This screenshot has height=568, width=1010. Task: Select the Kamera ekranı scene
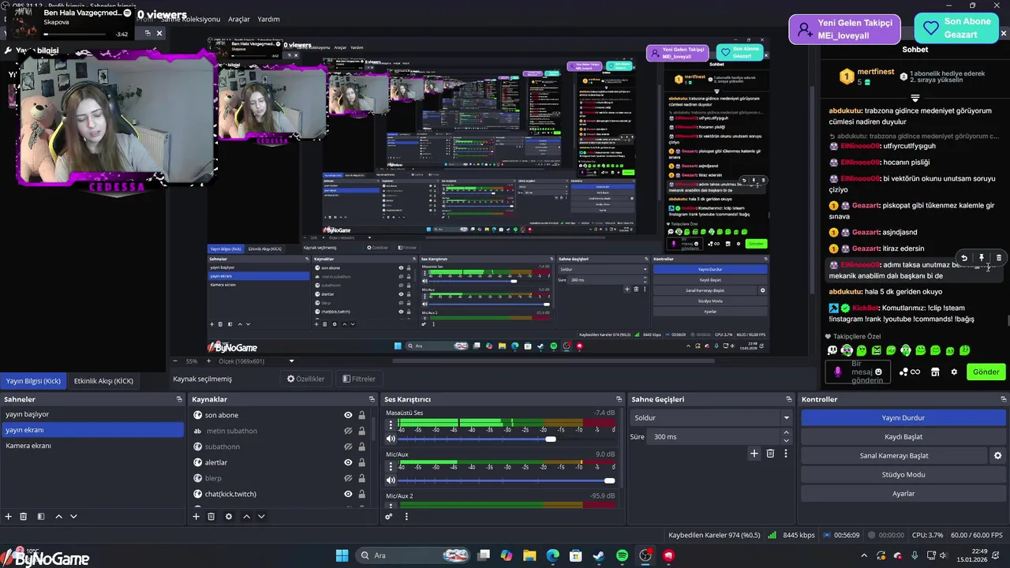click(92, 446)
